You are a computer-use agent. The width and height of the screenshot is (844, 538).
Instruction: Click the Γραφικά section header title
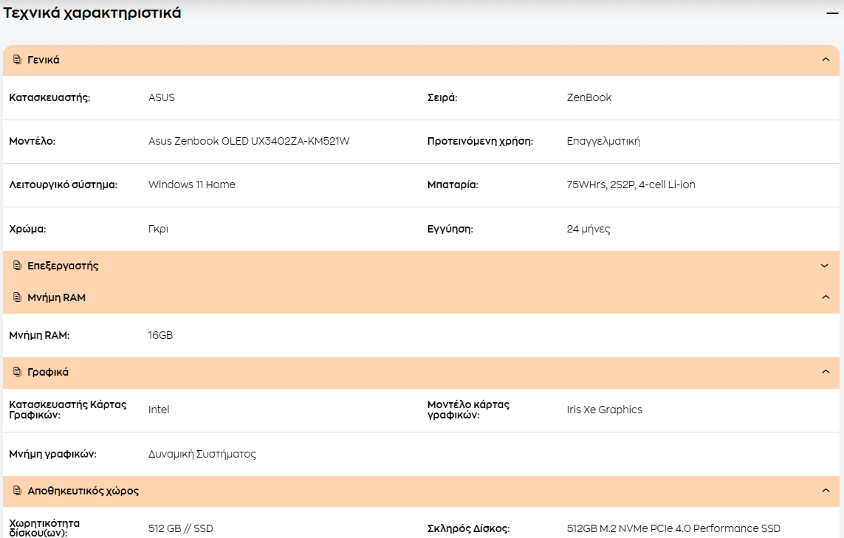click(x=48, y=372)
